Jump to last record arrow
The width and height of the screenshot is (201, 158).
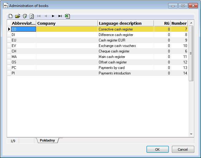coord(60,16)
